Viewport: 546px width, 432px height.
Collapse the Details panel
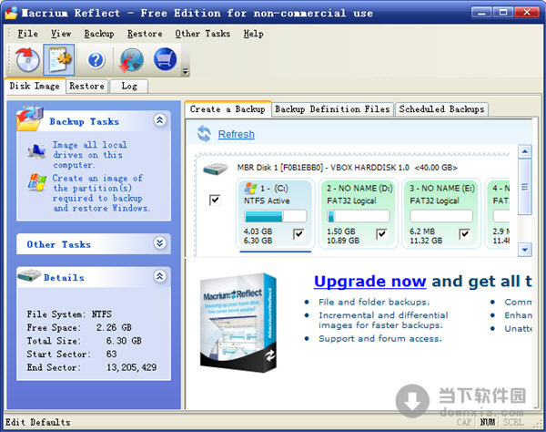[159, 276]
